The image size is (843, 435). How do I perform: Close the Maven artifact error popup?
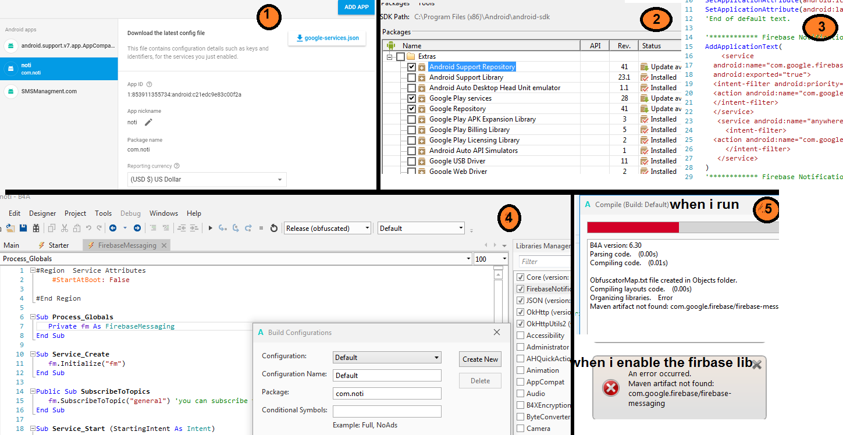pos(756,365)
